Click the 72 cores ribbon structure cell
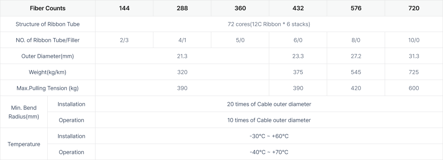 [x=269, y=24]
